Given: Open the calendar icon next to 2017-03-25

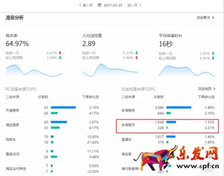Looking at the screenshot, I should pos(100,5).
